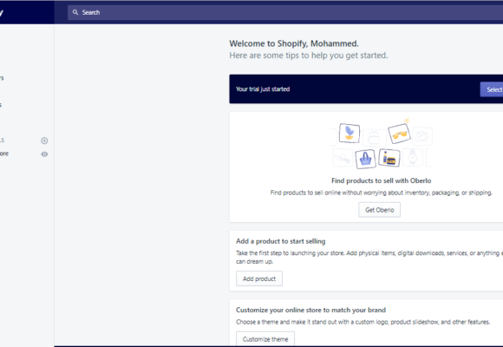Click 'Find products to sell with Oberlo' heading
The height and width of the screenshot is (347, 503).
point(381,180)
